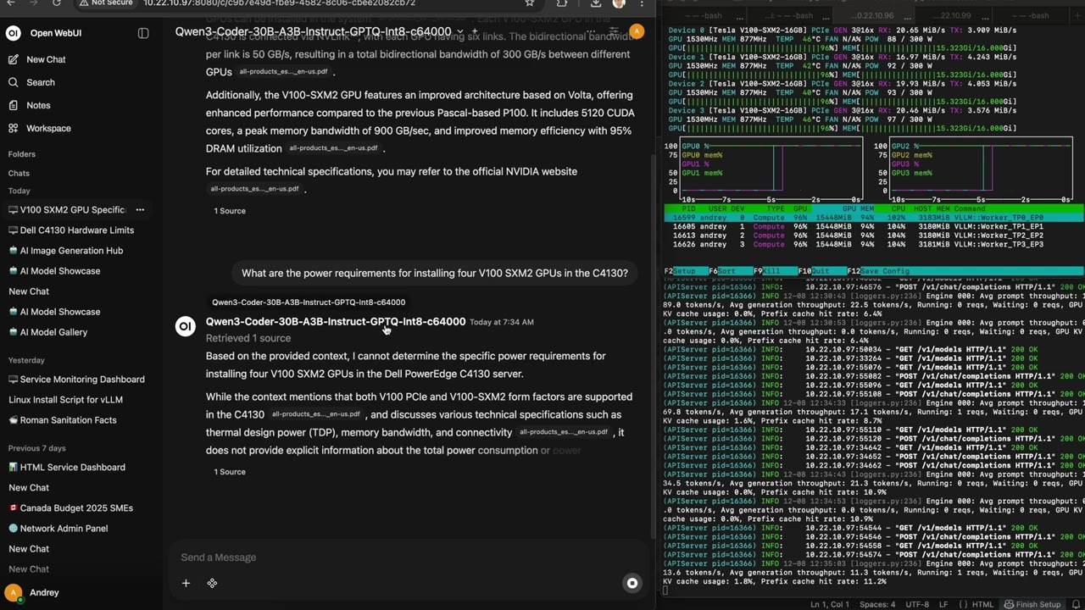
Task: Click the model avatar icon beside the response
Action: coord(185,326)
